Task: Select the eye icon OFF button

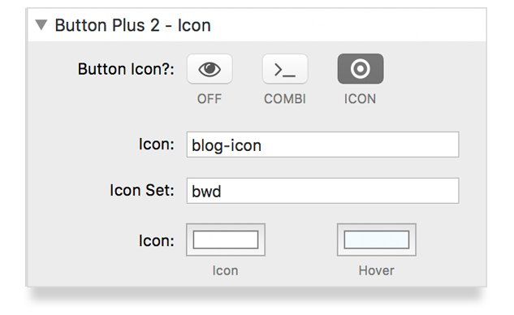Action: coord(209,69)
